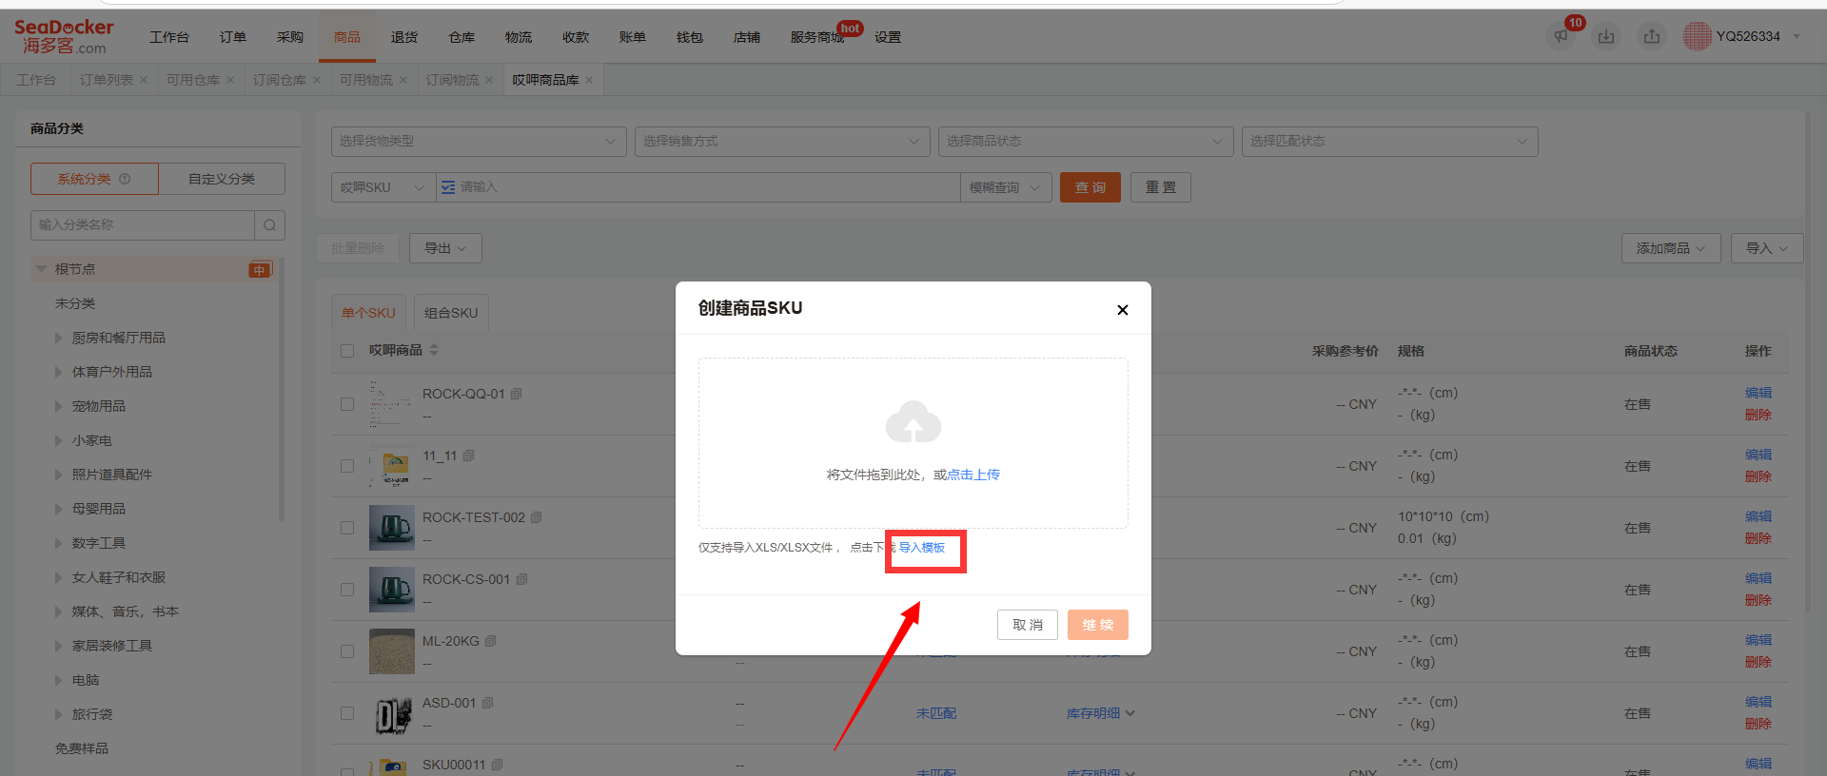Screen dimensions: 1827x776
Task: Collapse the 根节点 tree node
Action: pos(41,269)
